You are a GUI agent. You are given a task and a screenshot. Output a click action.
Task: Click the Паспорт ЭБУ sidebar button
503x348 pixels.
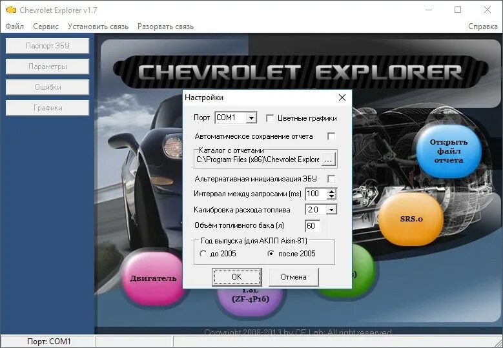pyautogui.click(x=48, y=46)
